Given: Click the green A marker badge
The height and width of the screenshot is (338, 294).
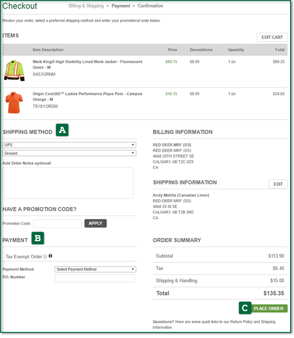Looking at the screenshot, I should [x=62, y=130].
